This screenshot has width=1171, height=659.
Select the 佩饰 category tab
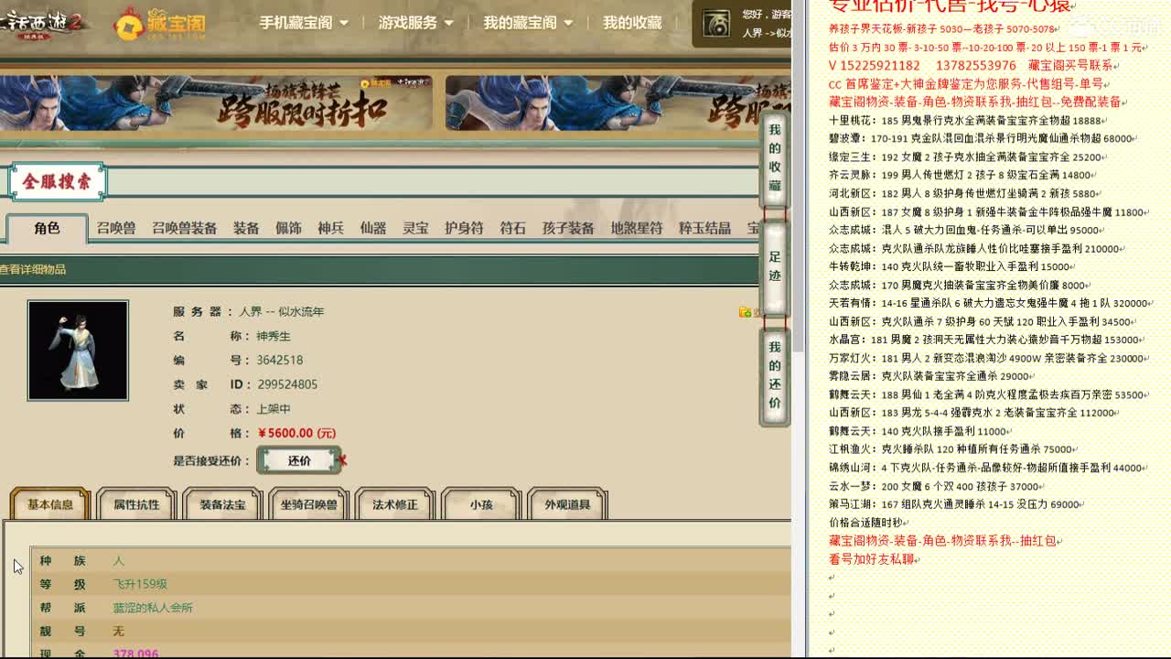(288, 228)
